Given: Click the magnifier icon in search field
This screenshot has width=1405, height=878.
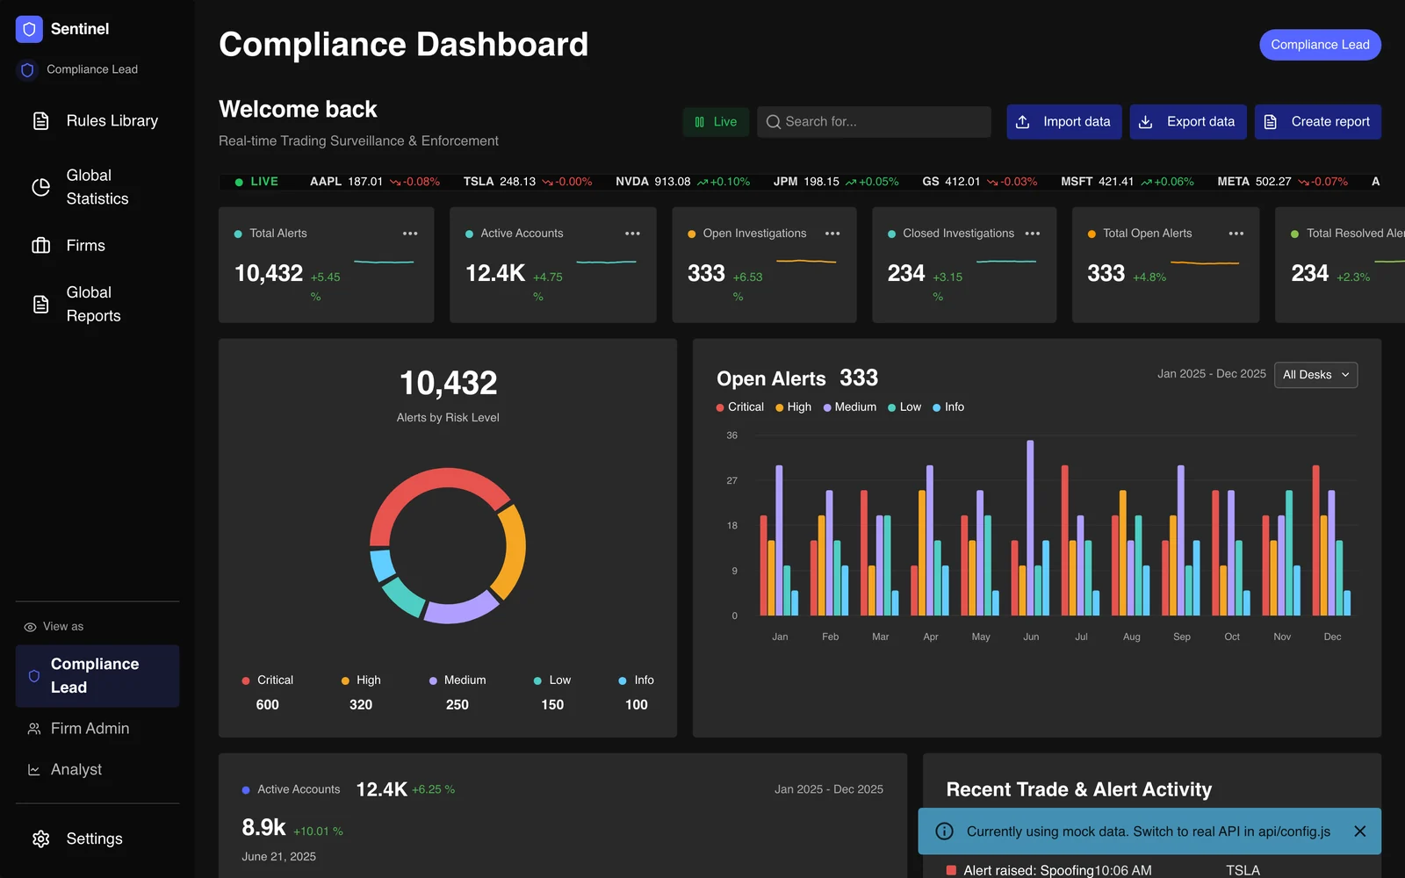Looking at the screenshot, I should (x=773, y=122).
